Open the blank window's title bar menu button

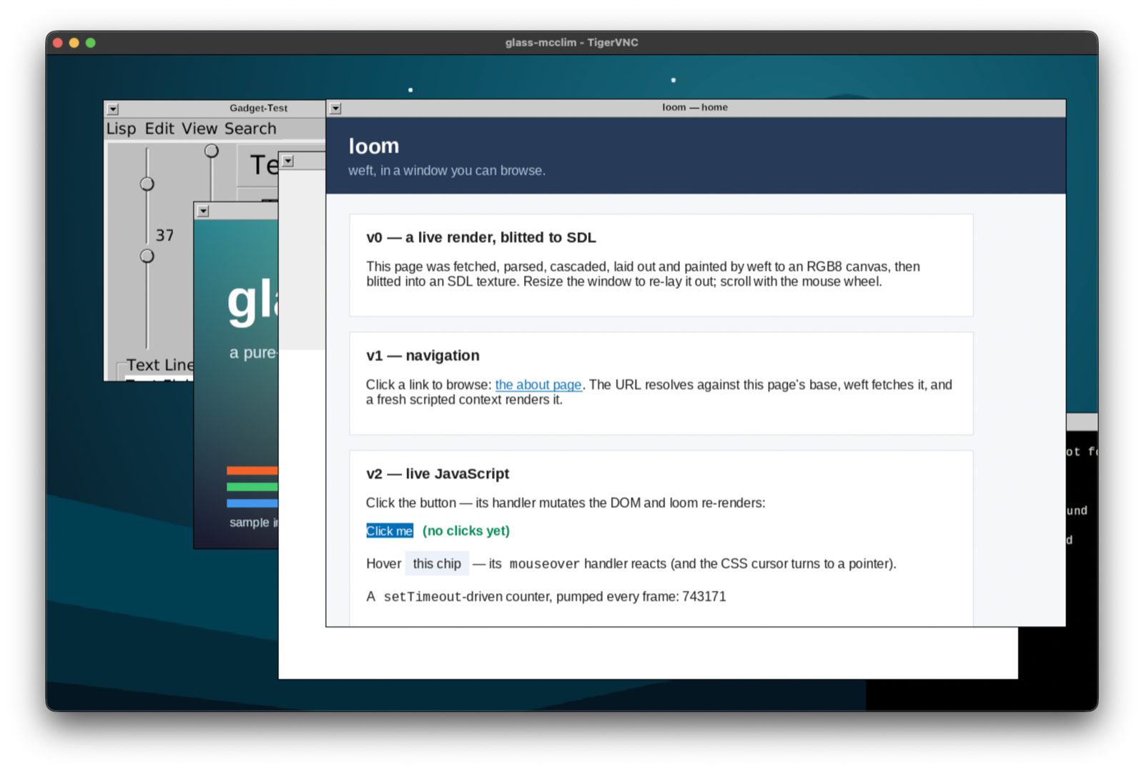coord(288,161)
